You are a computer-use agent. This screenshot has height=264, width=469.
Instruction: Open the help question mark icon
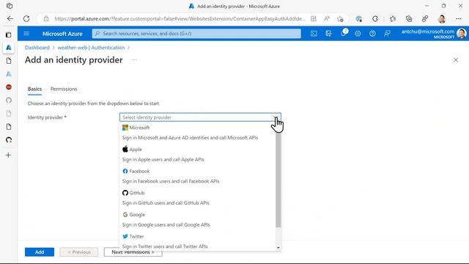(372, 34)
